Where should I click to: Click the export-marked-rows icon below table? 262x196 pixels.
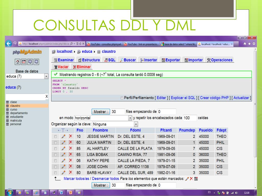pyautogui.click(x=196, y=179)
